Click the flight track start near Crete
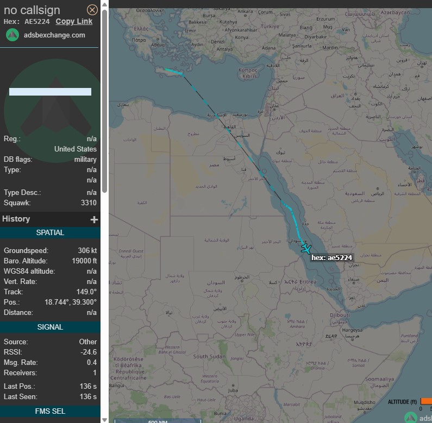Screen dimensions: 432x423 [166, 69]
